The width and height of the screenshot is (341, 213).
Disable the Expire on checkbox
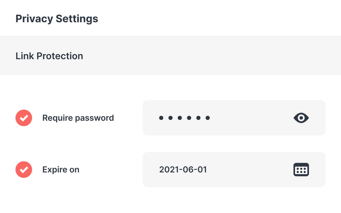click(24, 170)
